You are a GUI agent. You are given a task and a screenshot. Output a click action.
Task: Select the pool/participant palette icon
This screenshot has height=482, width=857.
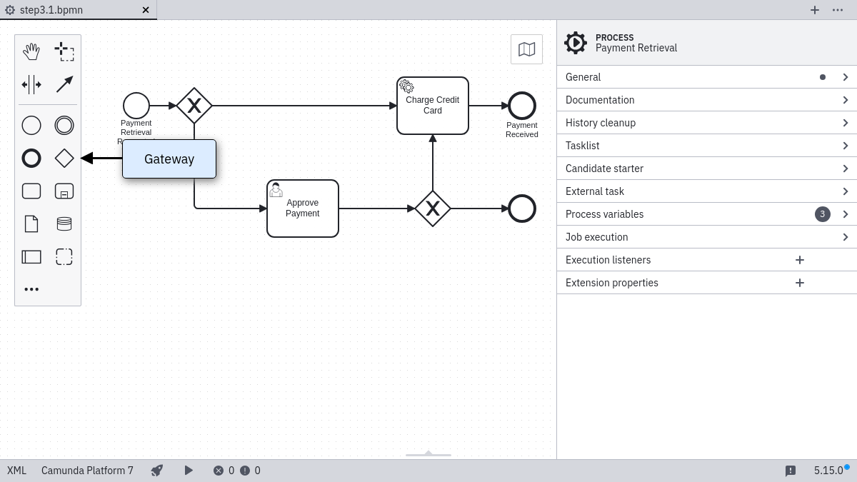[31, 256]
